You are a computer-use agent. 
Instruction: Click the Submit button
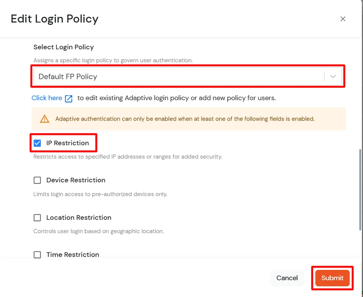click(x=332, y=278)
